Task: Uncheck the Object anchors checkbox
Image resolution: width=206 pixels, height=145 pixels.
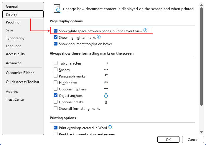Action: tap(55, 96)
